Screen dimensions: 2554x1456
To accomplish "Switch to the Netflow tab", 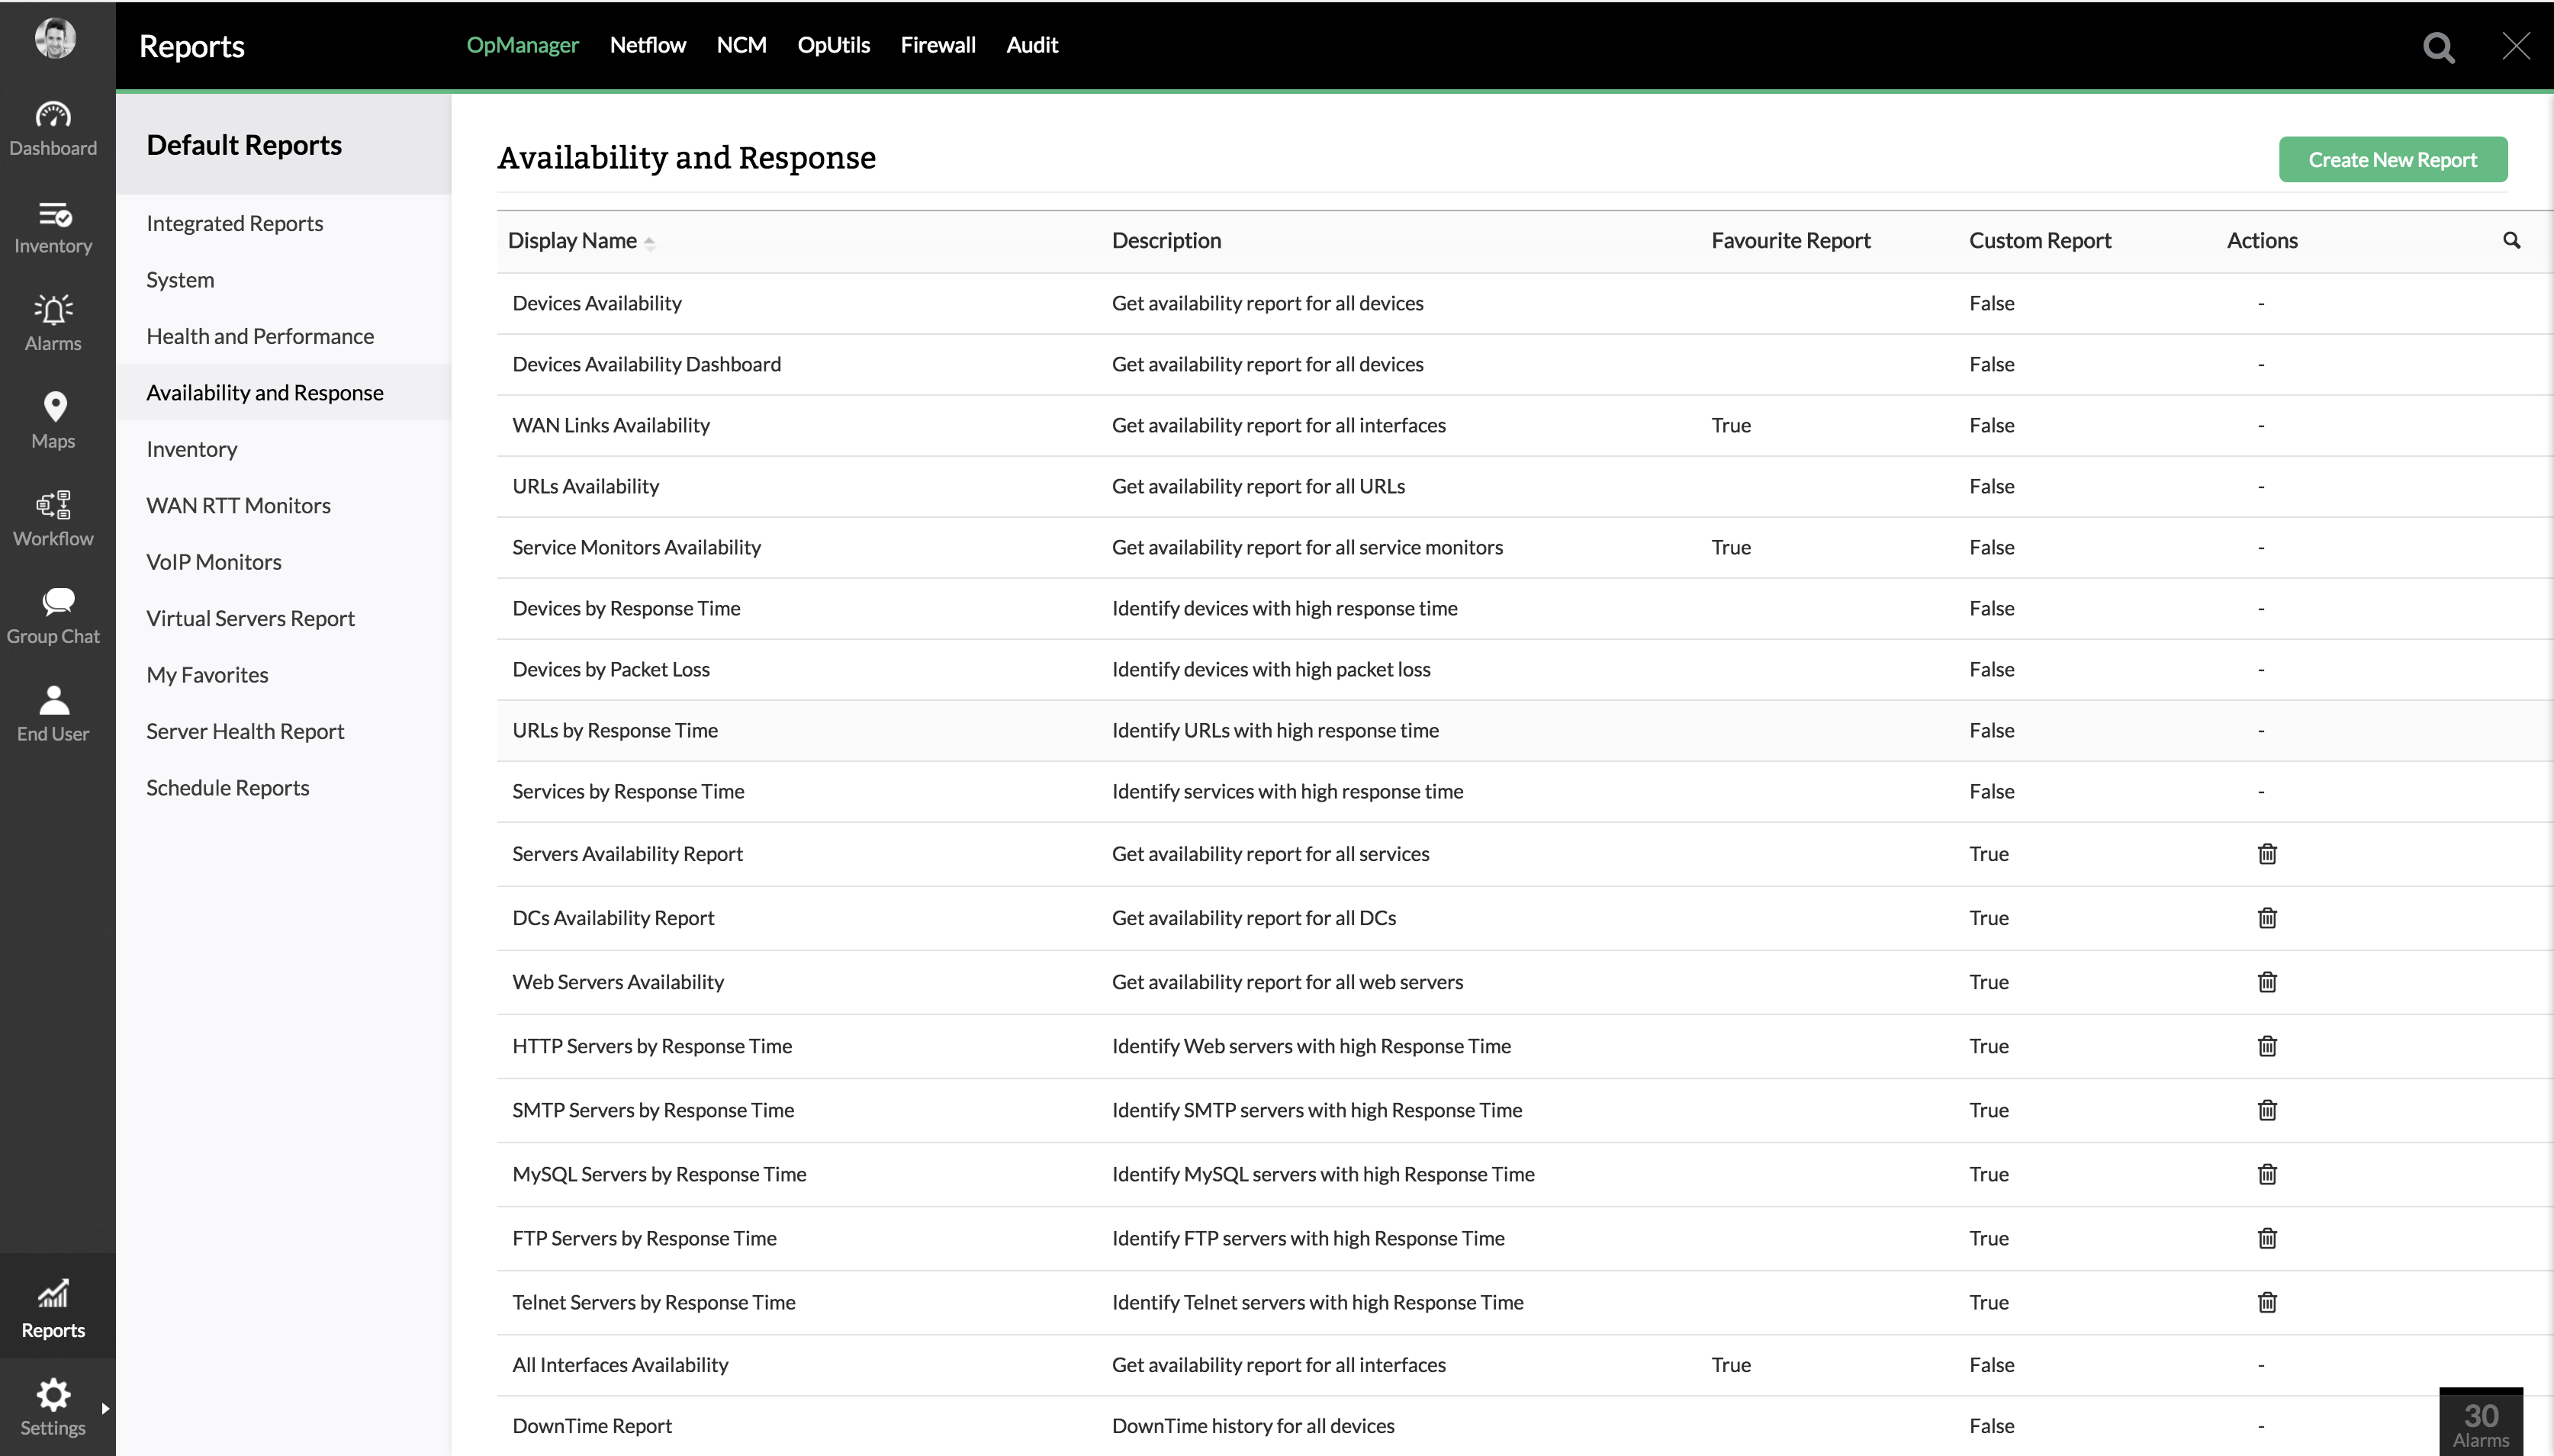I will point(647,45).
